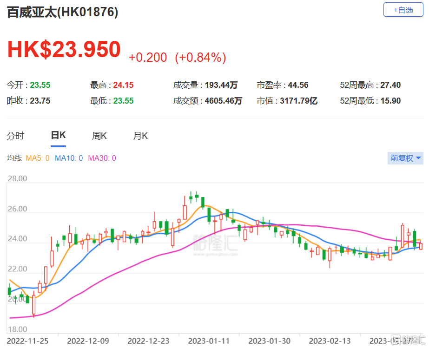This screenshot has height=348, width=429.
Task: Click the 2023-02-13 date axis label
Action: pyautogui.click(x=330, y=341)
